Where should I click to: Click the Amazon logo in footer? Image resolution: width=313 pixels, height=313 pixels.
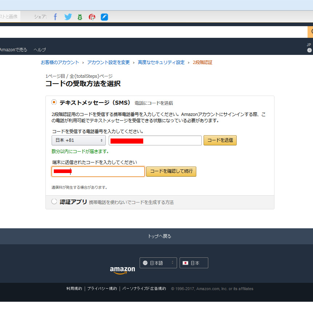(123, 270)
